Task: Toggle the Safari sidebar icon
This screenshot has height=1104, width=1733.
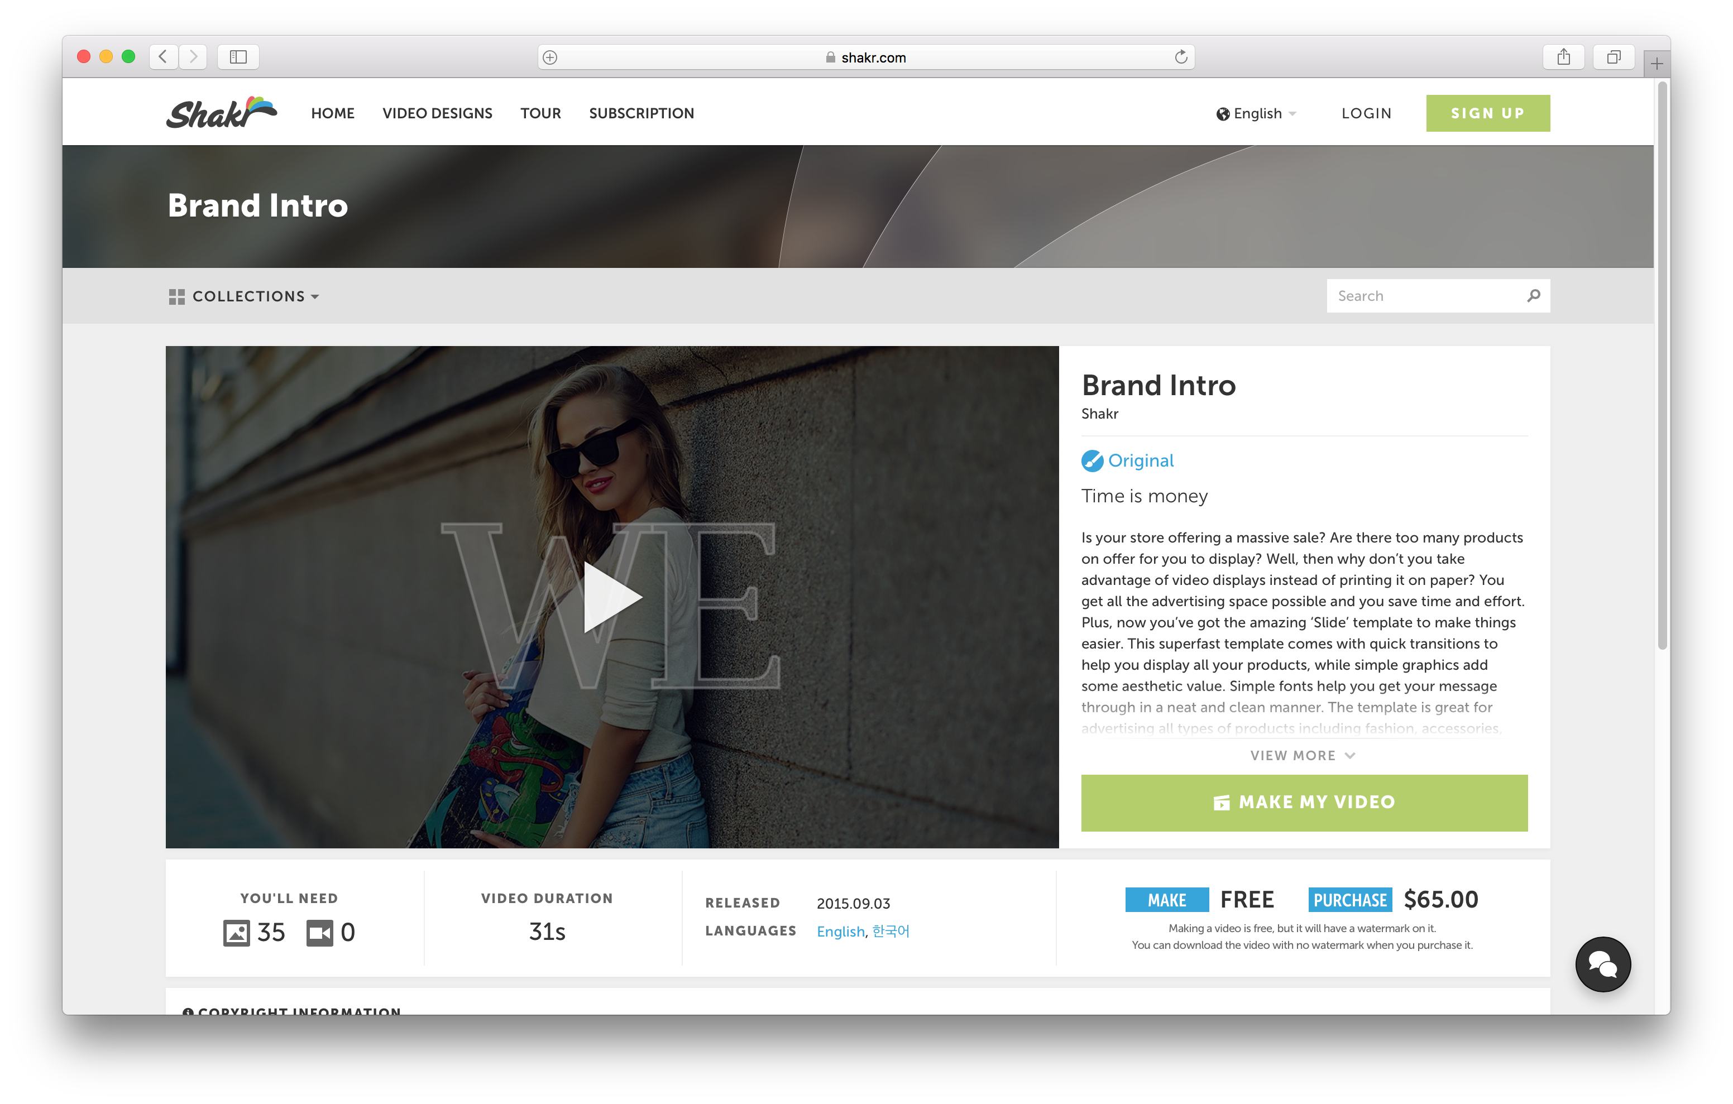Action: click(x=238, y=57)
